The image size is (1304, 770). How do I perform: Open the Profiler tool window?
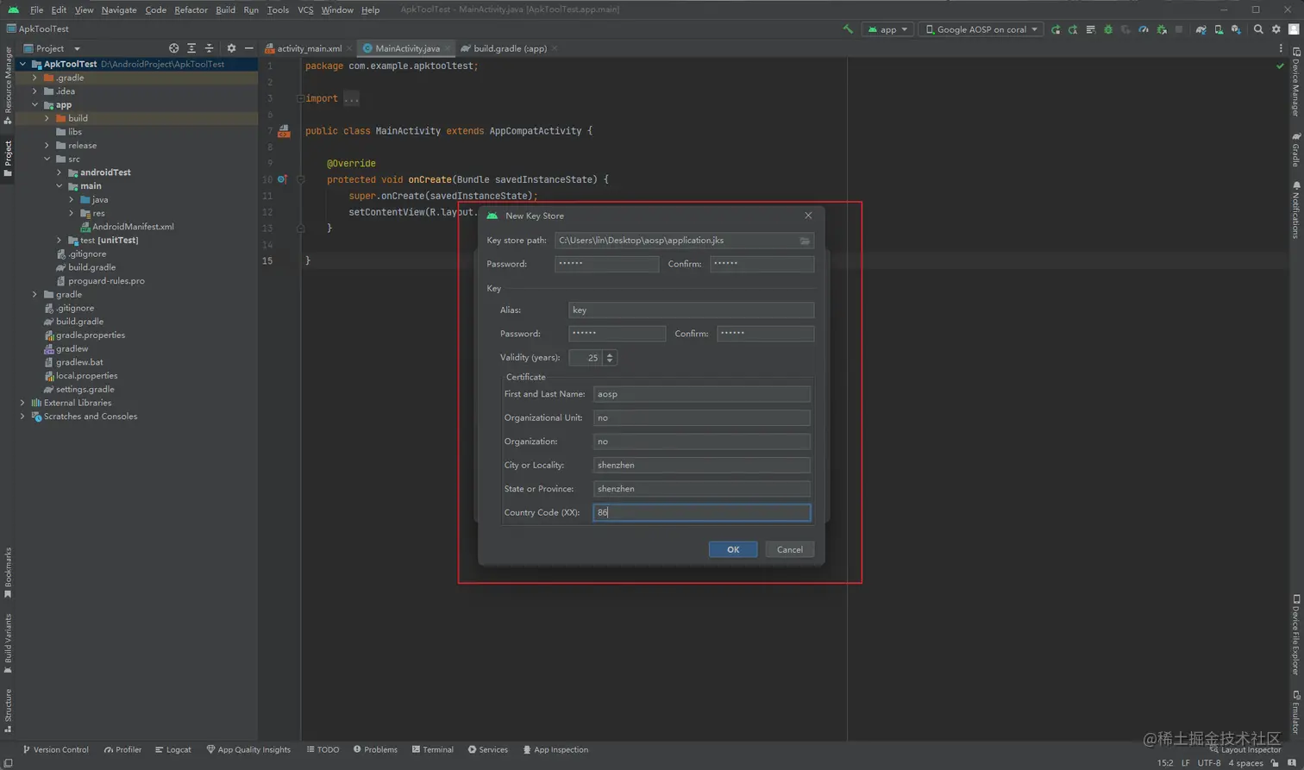(x=122, y=749)
